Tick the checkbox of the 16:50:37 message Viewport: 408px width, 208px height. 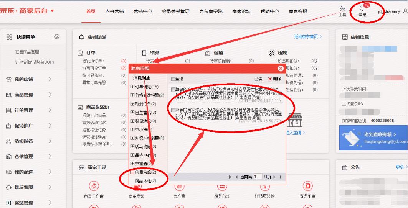point(173,110)
